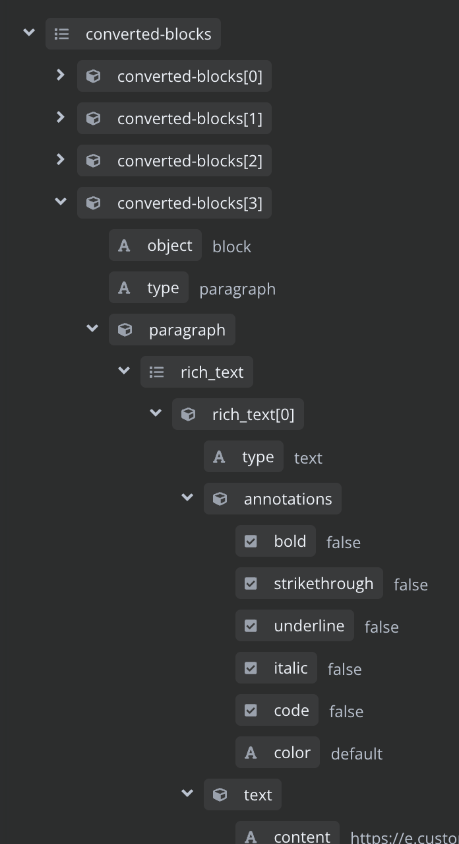Click the text-type icon next to color
This screenshot has width=459, height=844.
pyautogui.click(x=251, y=753)
